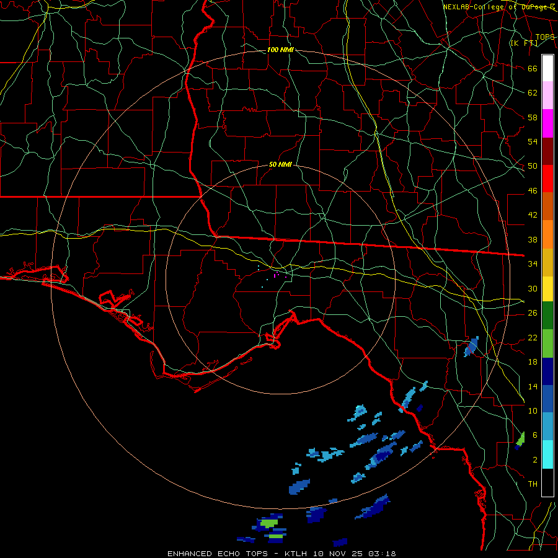Image resolution: width=558 pixels, height=558 pixels.
Task: Click the 34 legend value
Action: click(x=533, y=264)
